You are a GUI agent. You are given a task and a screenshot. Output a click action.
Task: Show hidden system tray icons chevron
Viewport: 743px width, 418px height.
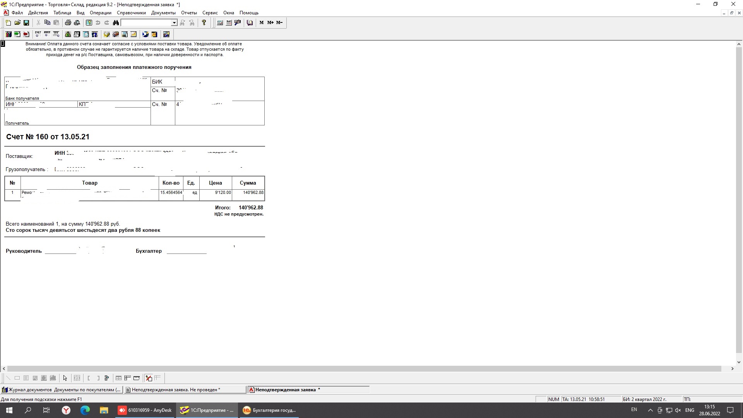650,410
